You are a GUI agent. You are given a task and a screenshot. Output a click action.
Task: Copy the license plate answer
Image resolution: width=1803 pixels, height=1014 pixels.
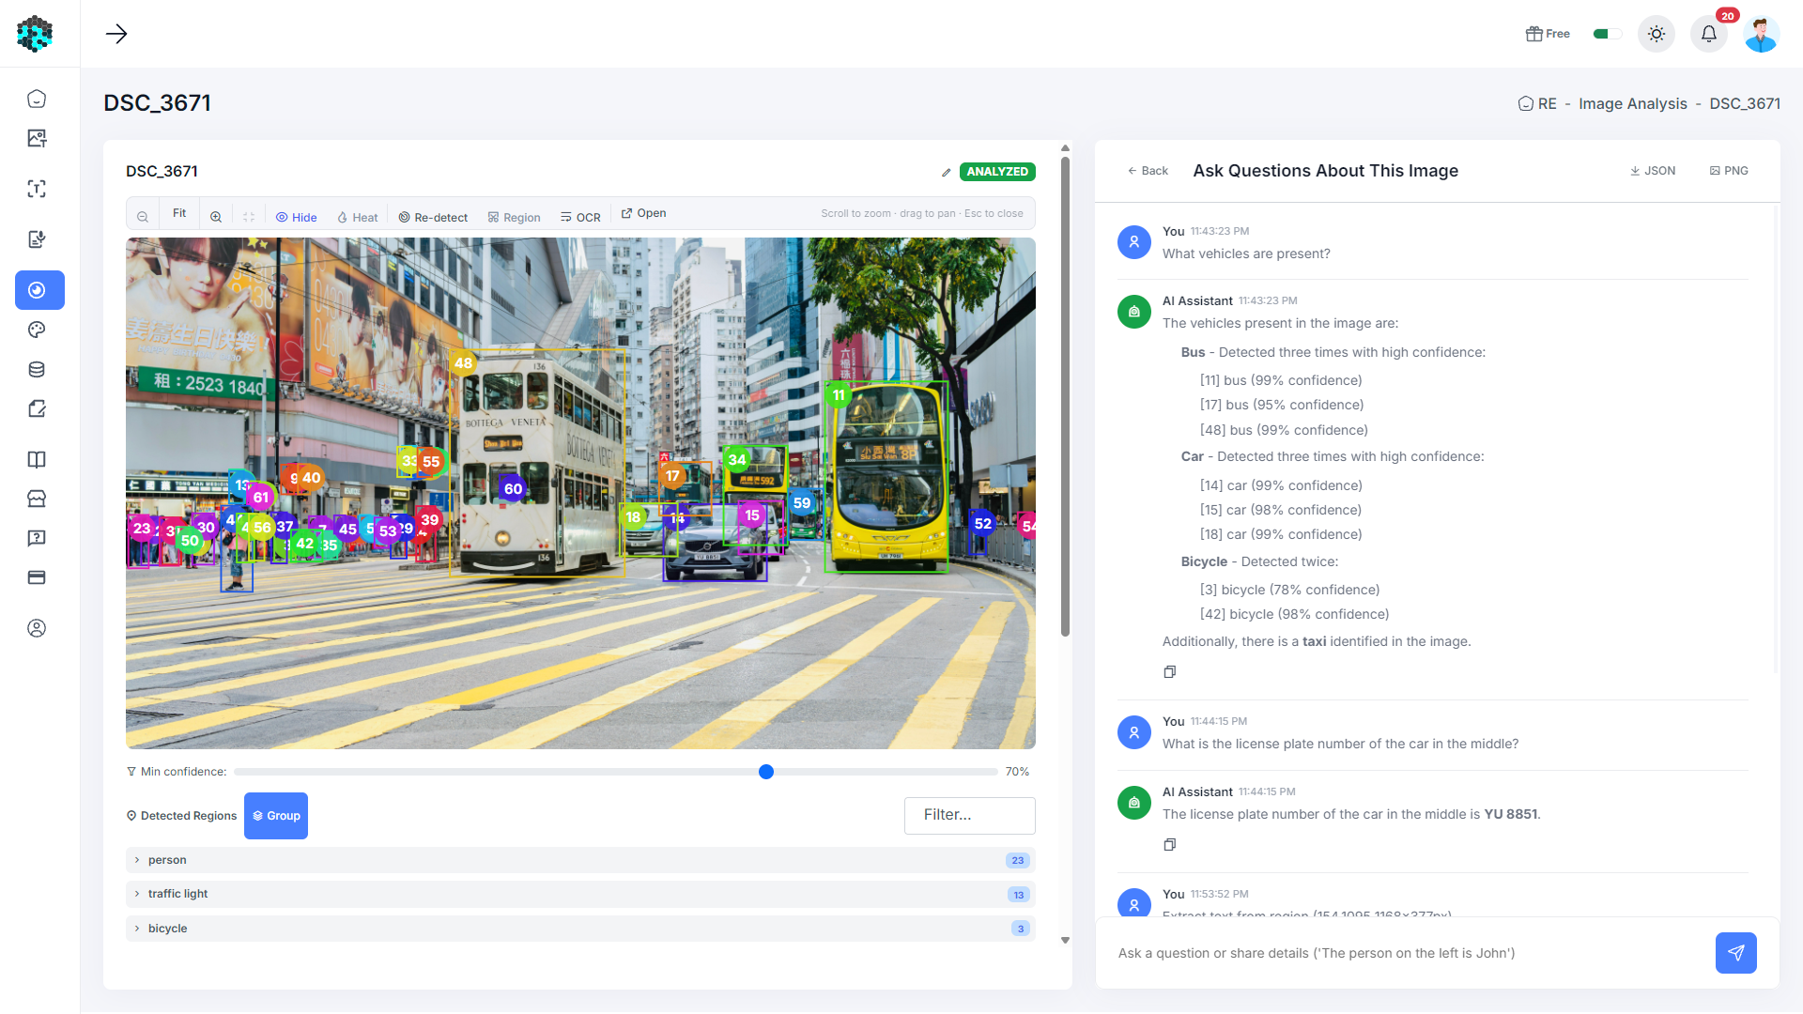pos(1170,845)
